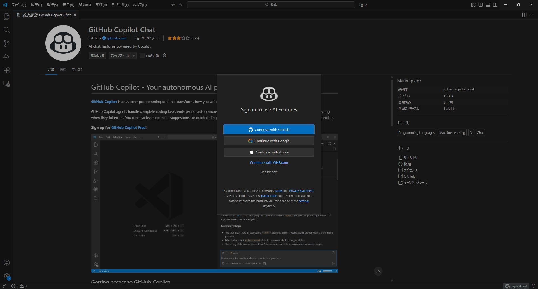Click the command center search field
The image size is (538, 289).
[x=271, y=5]
